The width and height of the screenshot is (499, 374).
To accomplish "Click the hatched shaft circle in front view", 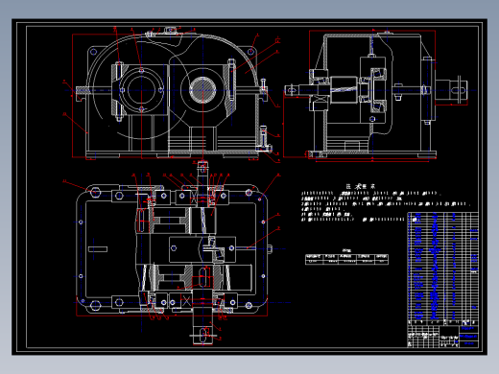I will click(x=202, y=90).
